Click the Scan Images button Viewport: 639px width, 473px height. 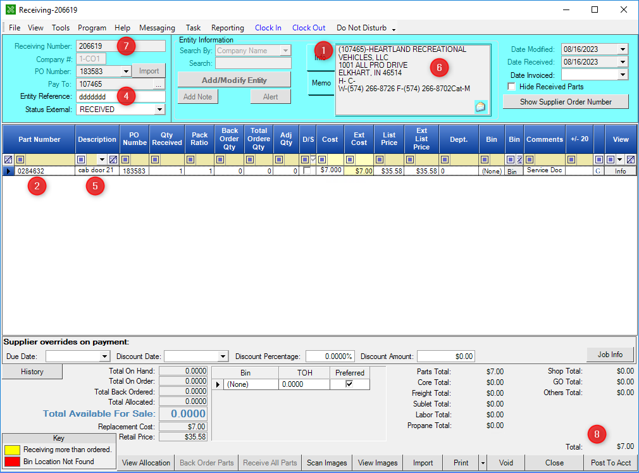327,463
